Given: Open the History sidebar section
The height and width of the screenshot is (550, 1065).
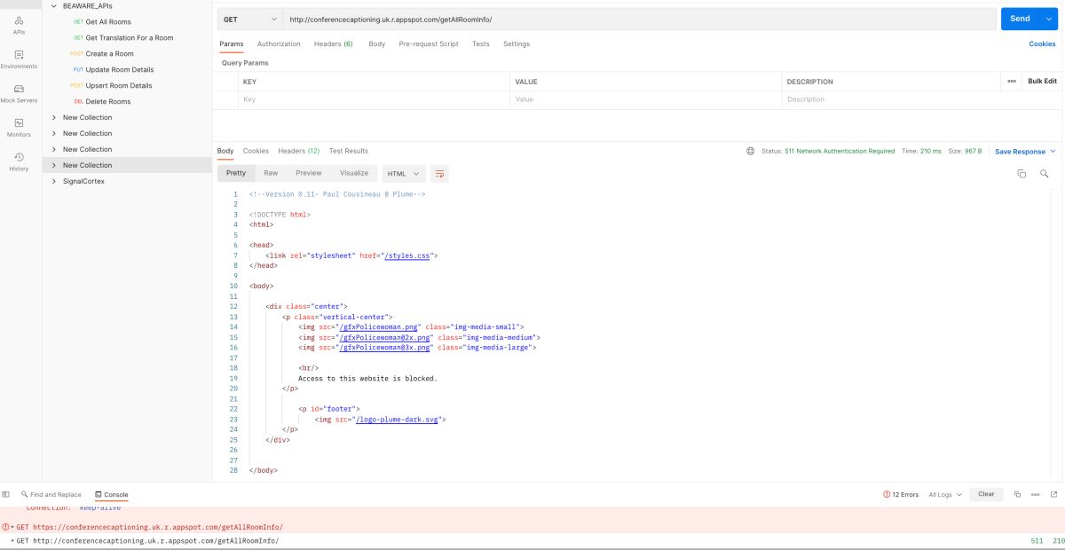Looking at the screenshot, I should click(x=19, y=161).
